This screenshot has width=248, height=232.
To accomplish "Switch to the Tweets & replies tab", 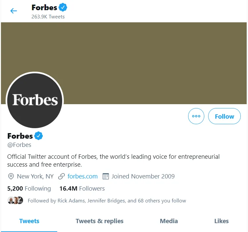I will [x=99, y=221].
